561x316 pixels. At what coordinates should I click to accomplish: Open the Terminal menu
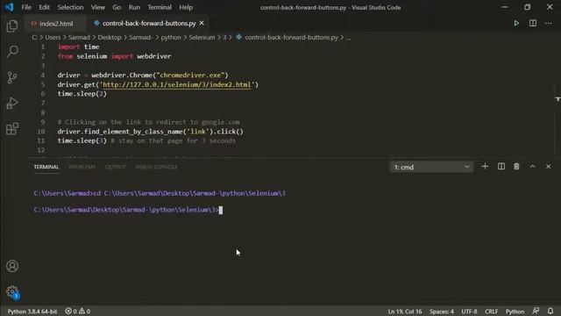click(160, 7)
